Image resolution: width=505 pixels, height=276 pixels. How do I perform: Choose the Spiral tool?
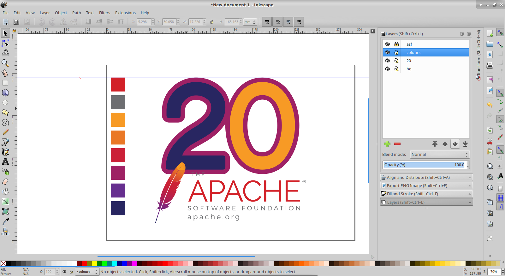click(x=5, y=122)
